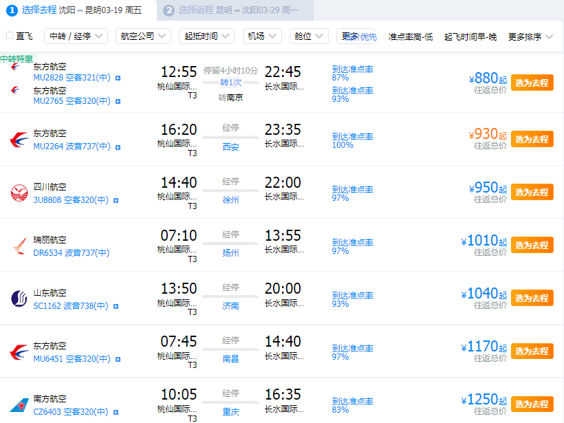
Task: Select ¥1170 flight 选为去程 button
Action: click(x=532, y=351)
